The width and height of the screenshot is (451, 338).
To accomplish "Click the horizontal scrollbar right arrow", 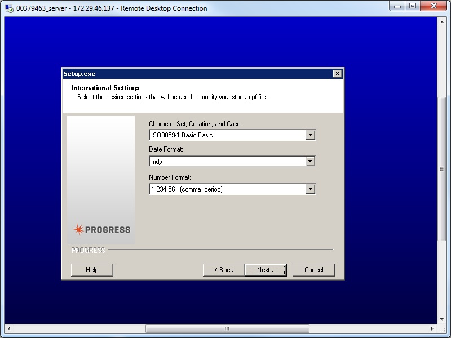I will coord(433,328).
